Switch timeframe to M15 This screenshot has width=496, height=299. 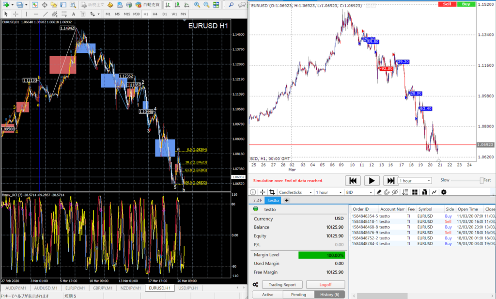coord(127,14)
